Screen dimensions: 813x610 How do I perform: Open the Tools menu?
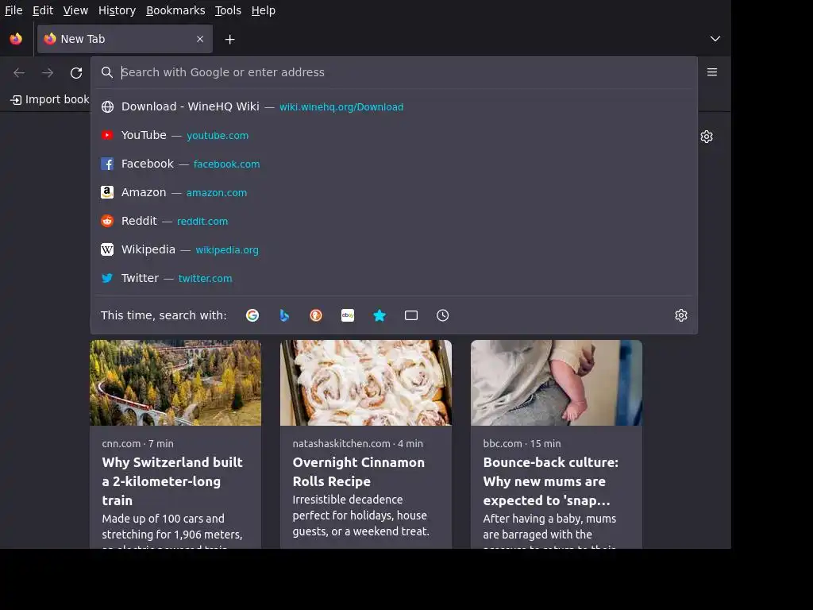click(228, 10)
